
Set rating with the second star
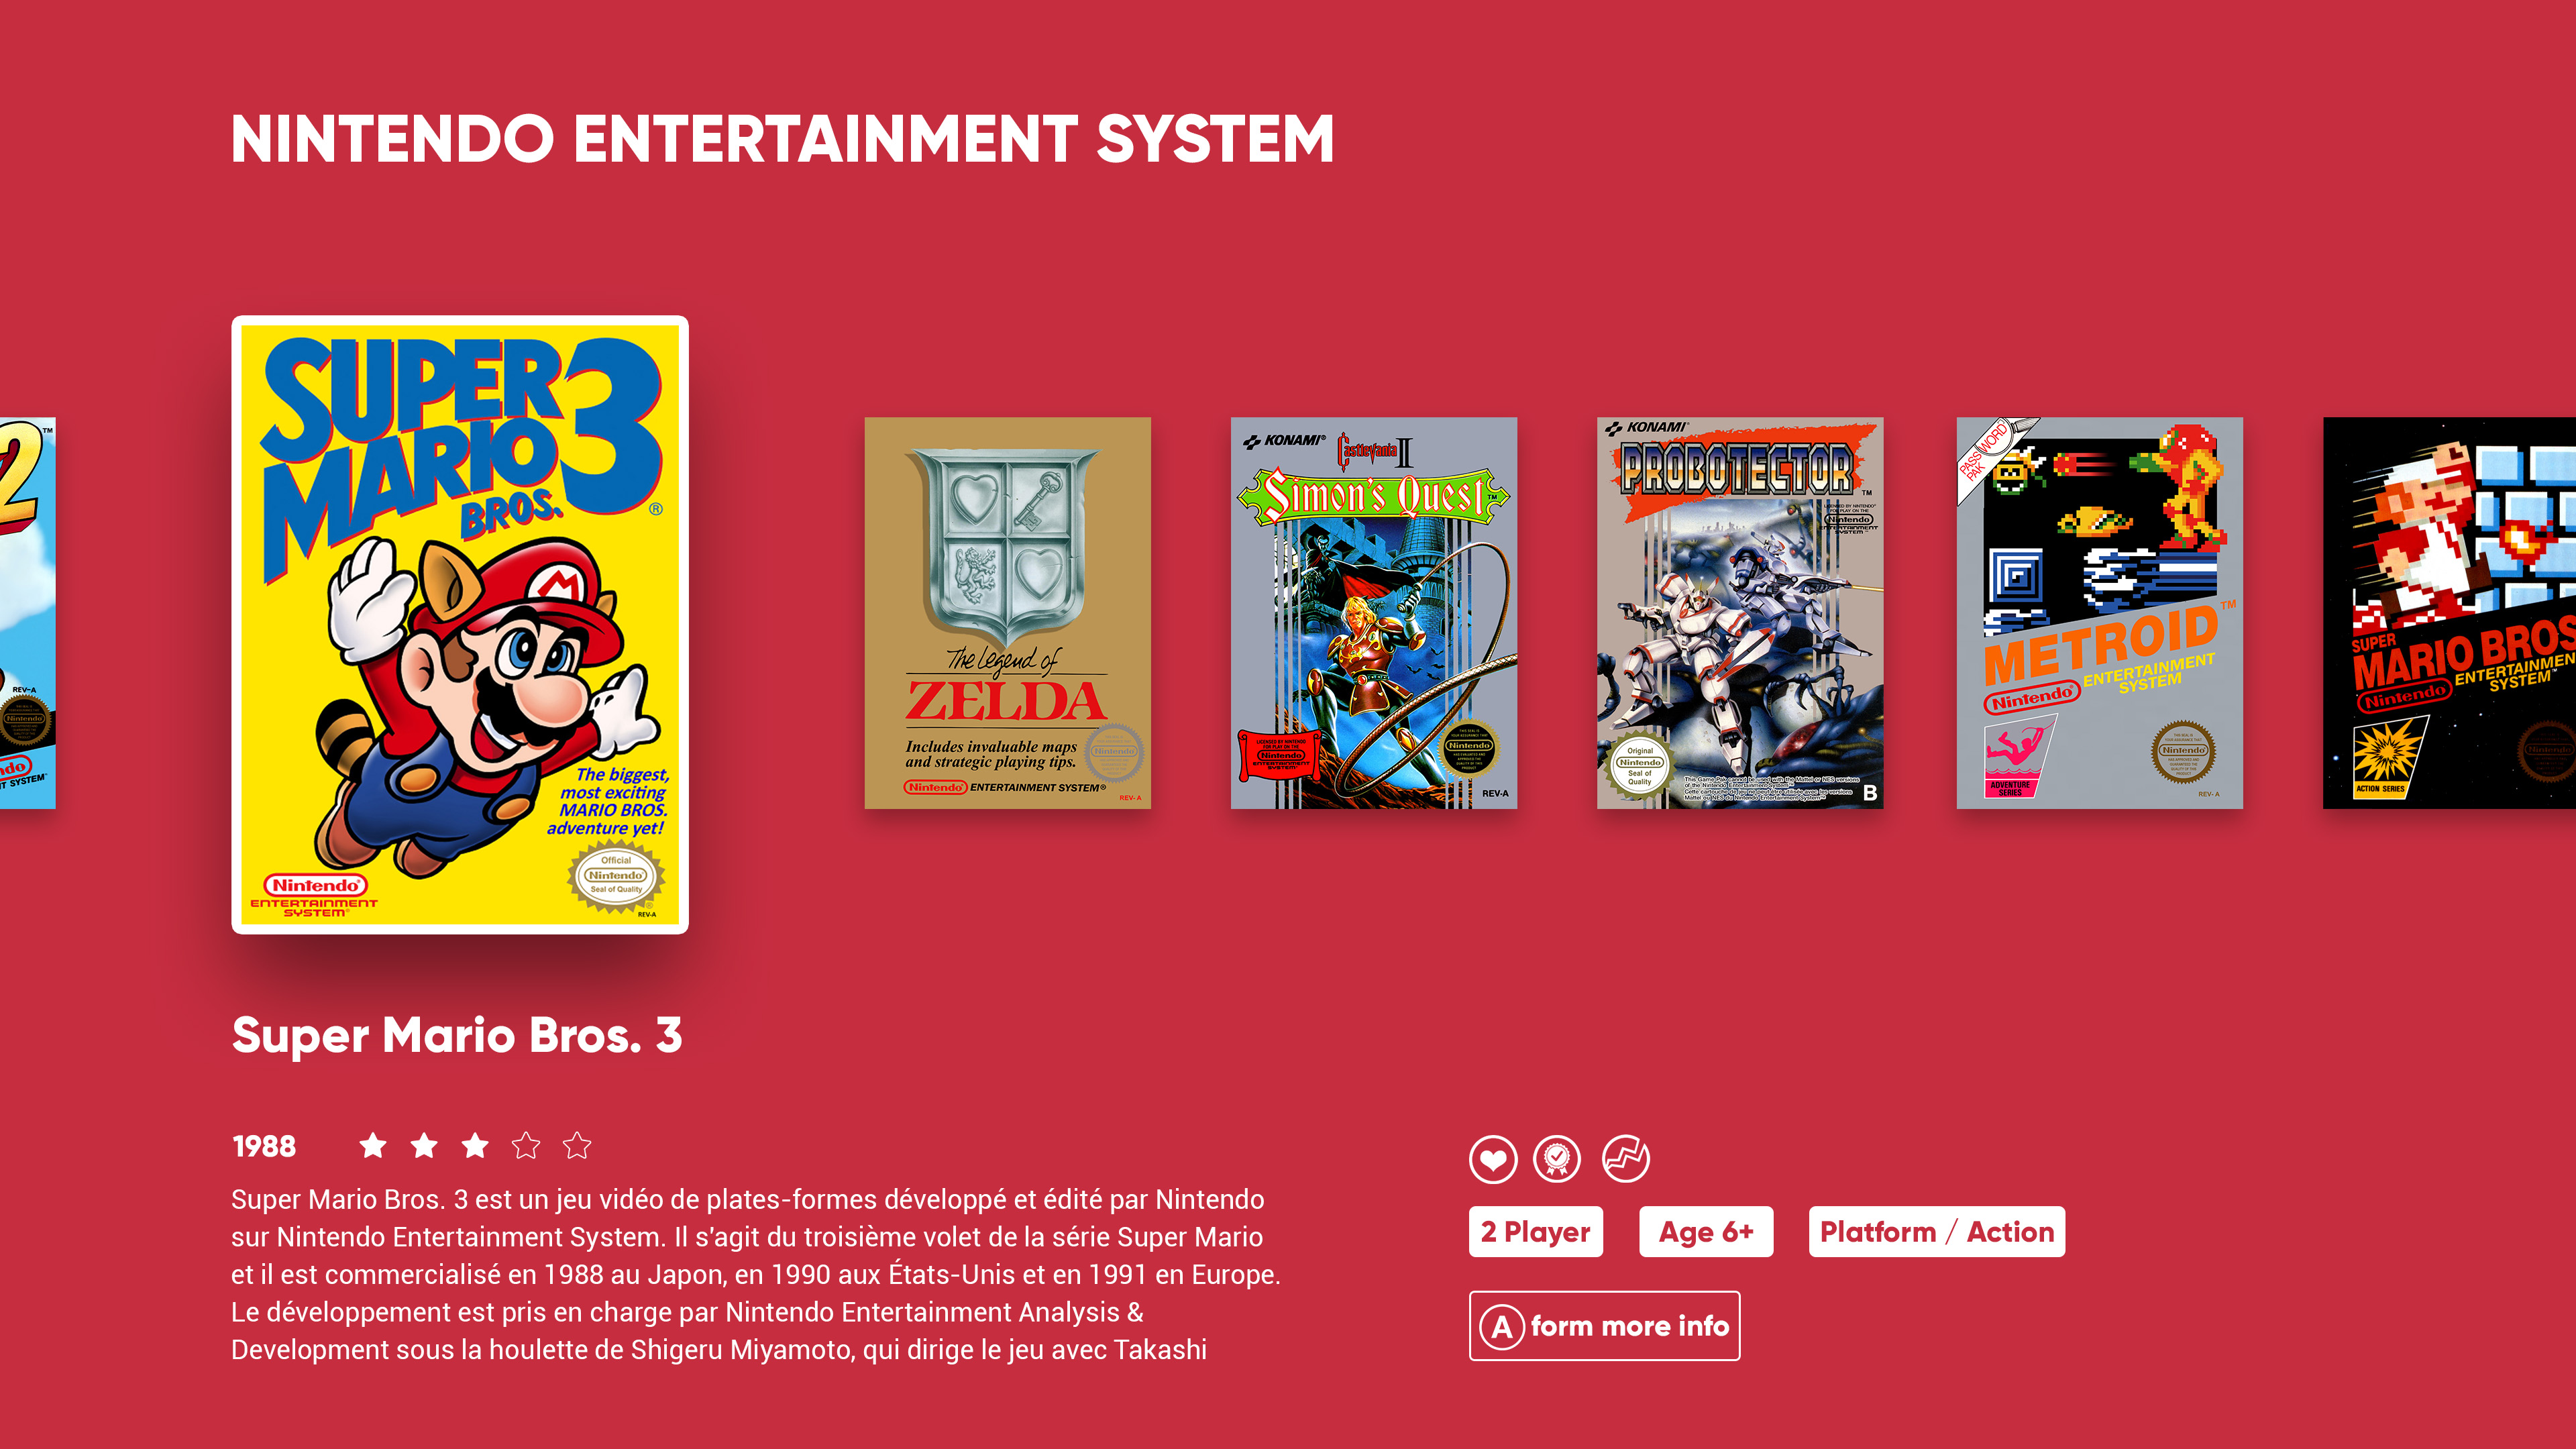click(x=424, y=1146)
